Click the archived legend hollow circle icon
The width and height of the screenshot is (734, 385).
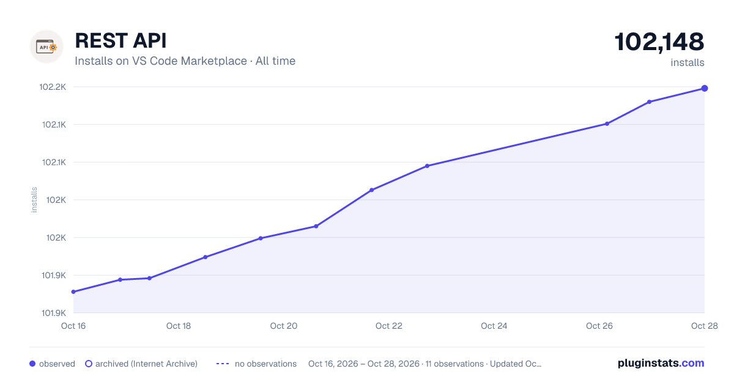click(x=89, y=364)
